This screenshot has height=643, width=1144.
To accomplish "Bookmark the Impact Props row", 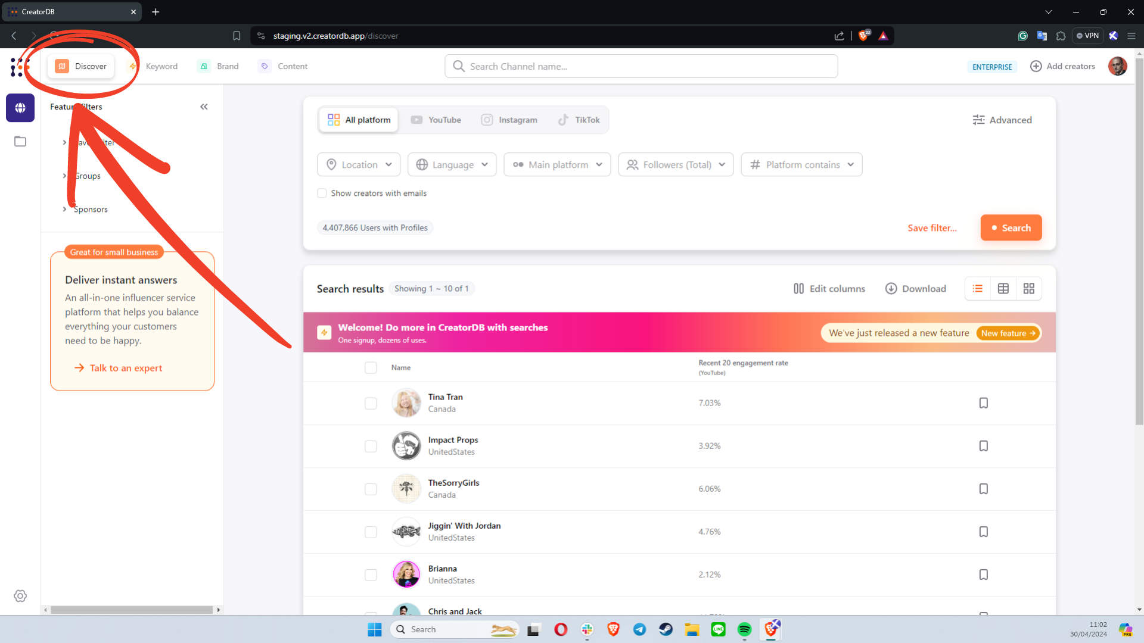I will [x=984, y=446].
